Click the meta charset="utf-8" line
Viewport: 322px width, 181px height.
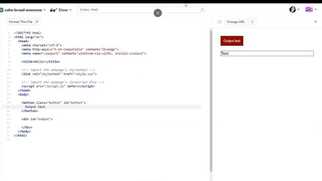coord(41,45)
